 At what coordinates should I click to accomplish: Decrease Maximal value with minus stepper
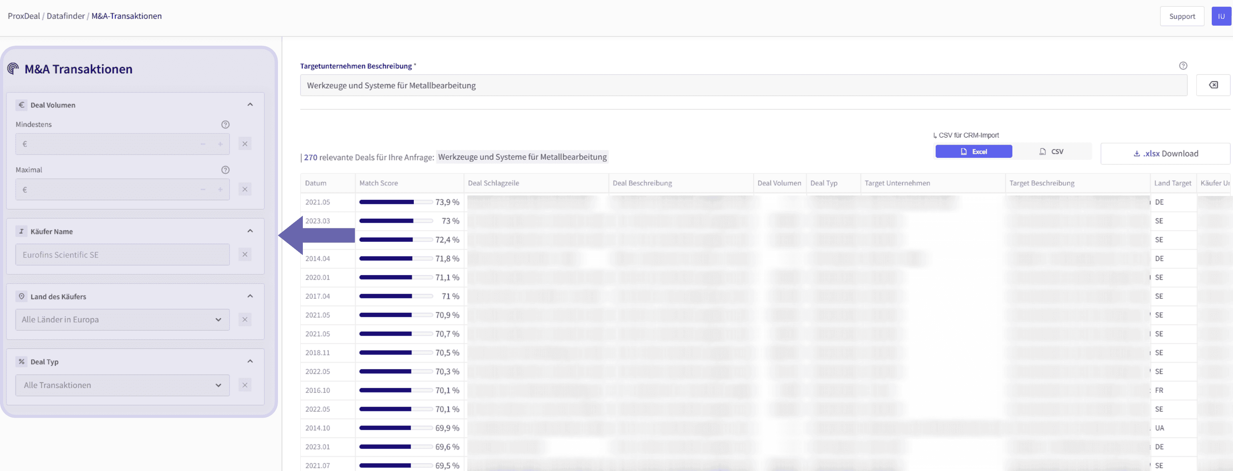(203, 189)
